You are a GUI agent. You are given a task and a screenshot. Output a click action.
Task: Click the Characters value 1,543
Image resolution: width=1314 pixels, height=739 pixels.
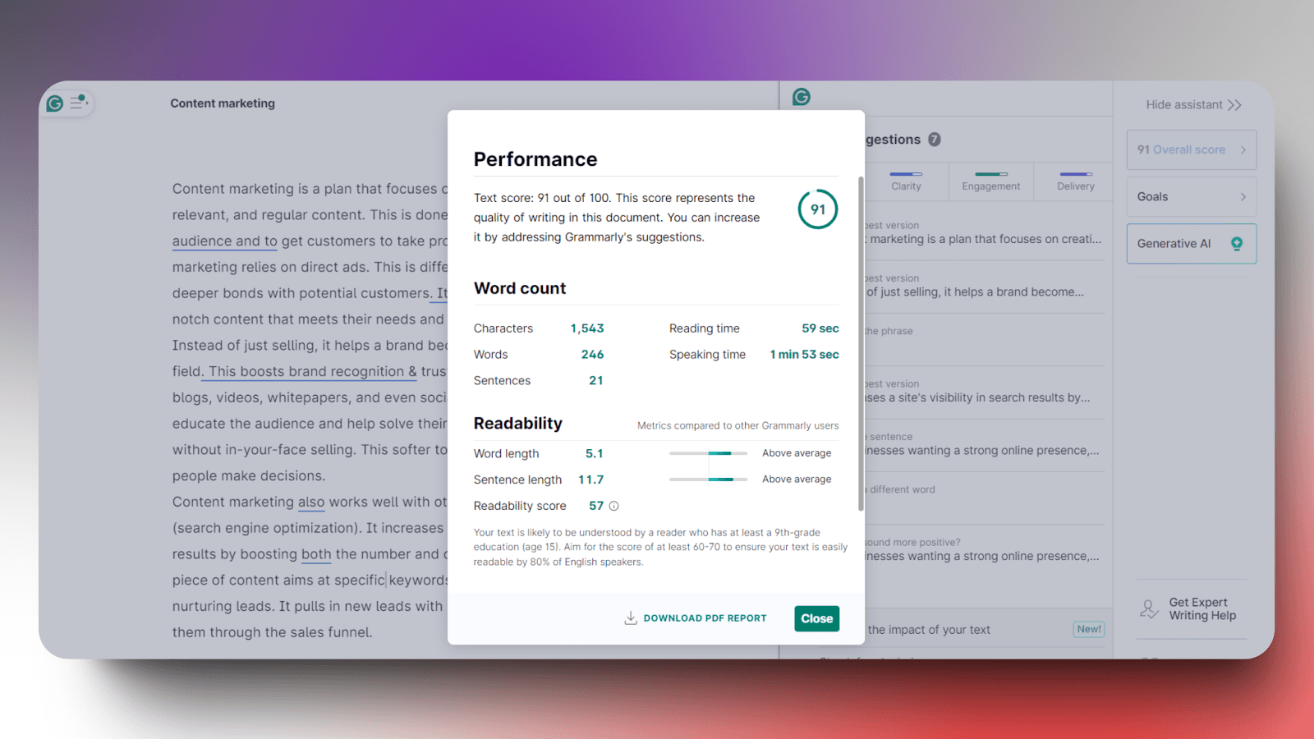[587, 328]
